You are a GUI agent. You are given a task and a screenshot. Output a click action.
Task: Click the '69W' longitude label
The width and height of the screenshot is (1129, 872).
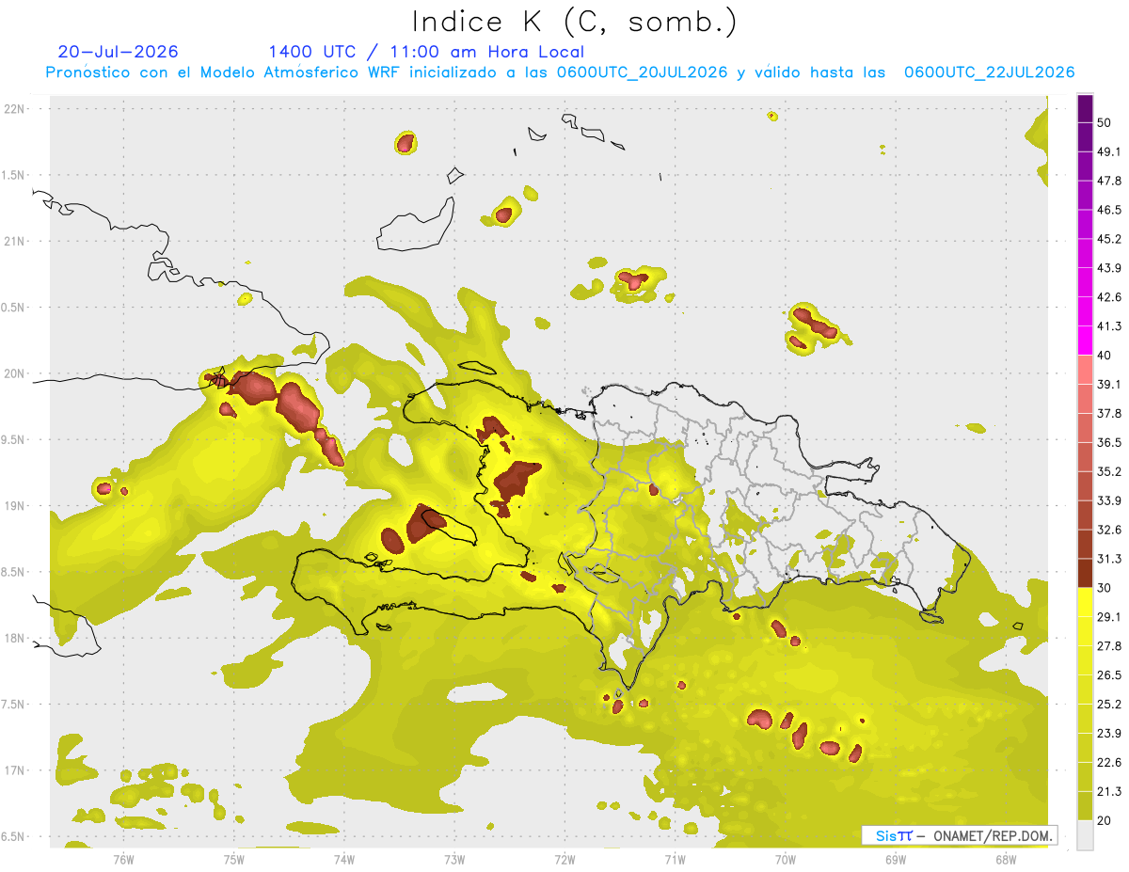(896, 859)
